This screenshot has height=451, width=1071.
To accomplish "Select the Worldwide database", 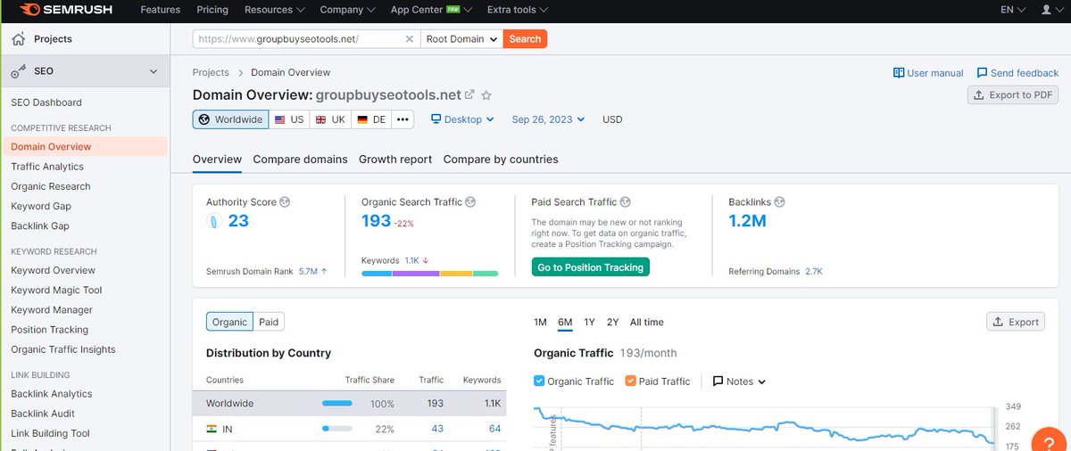I will tap(230, 119).
